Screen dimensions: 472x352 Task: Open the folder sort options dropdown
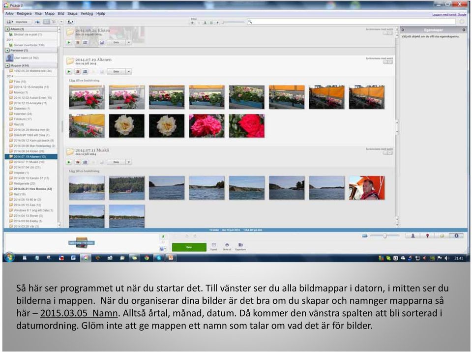click(61, 22)
